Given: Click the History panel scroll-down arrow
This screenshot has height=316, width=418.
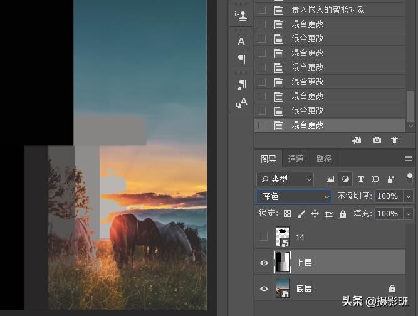Looking at the screenshot, I should pyautogui.click(x=410, y=126).
